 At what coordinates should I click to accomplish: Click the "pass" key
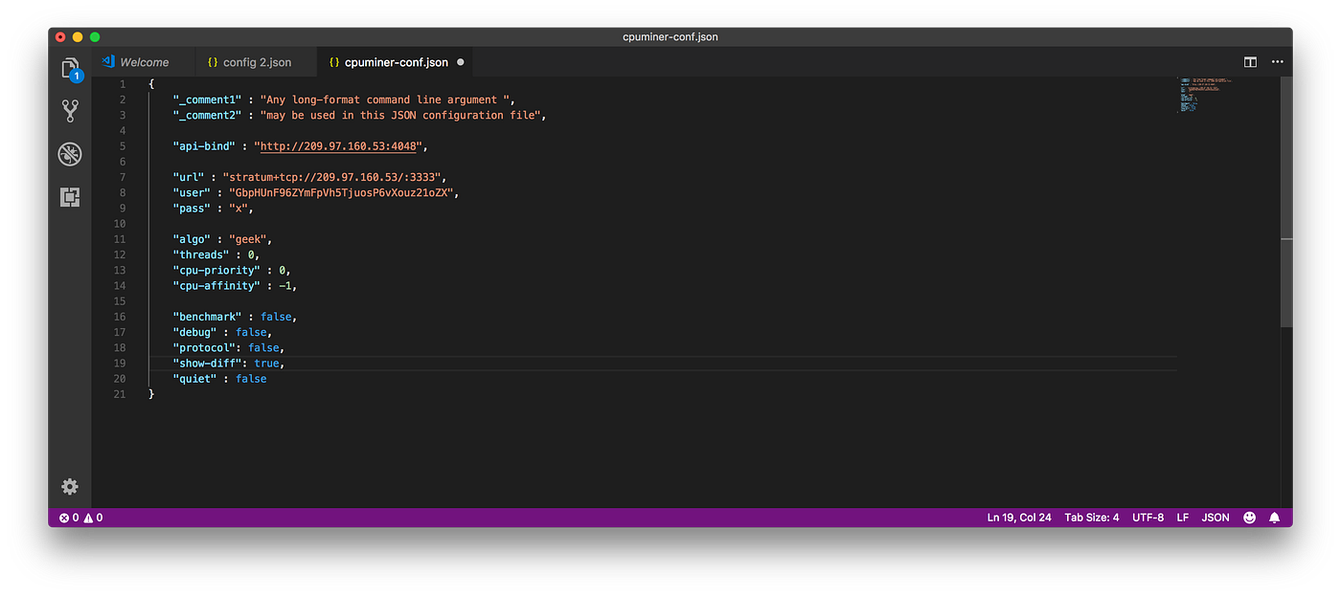click(x=192, y=208)
